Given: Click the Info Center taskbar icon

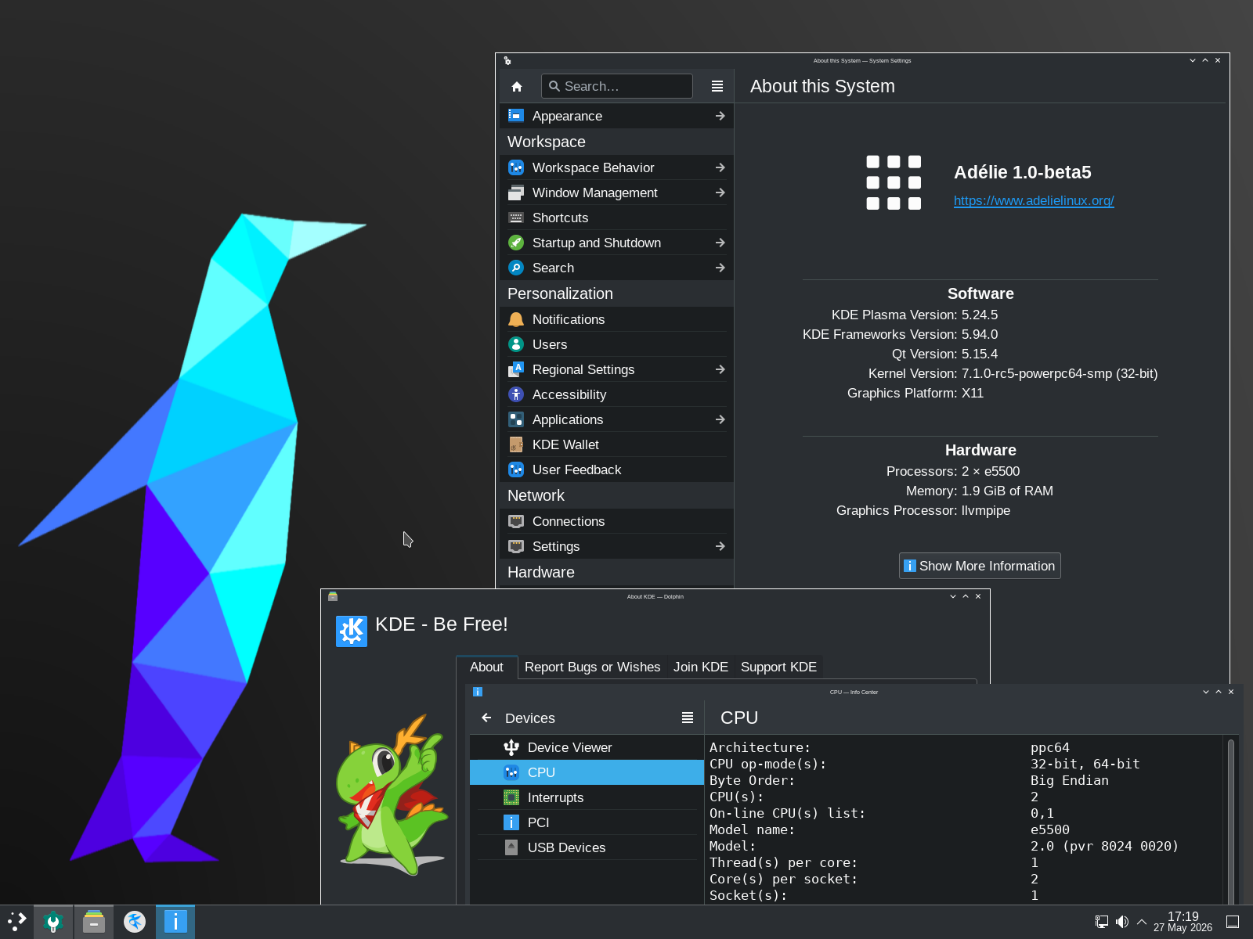Looking at the screenshot, I should click(x=175, y=922).
